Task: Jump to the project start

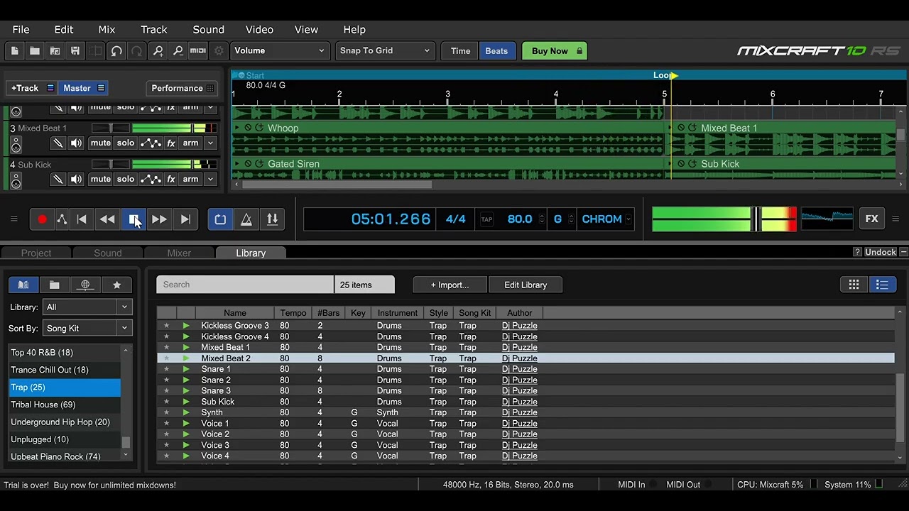Action: pos(82,219)
